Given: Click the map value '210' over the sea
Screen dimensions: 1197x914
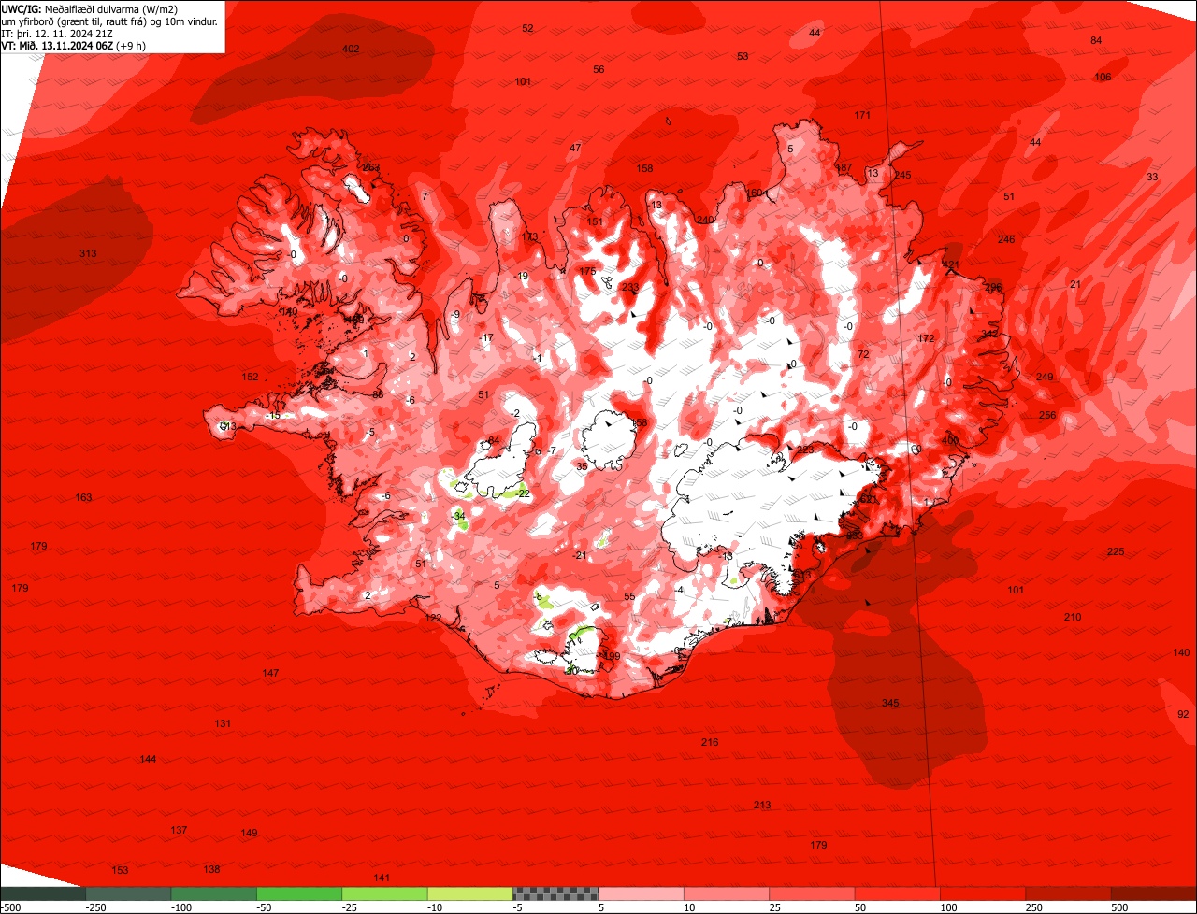Looking at the screenshot, I should (x=1073, y=618).
